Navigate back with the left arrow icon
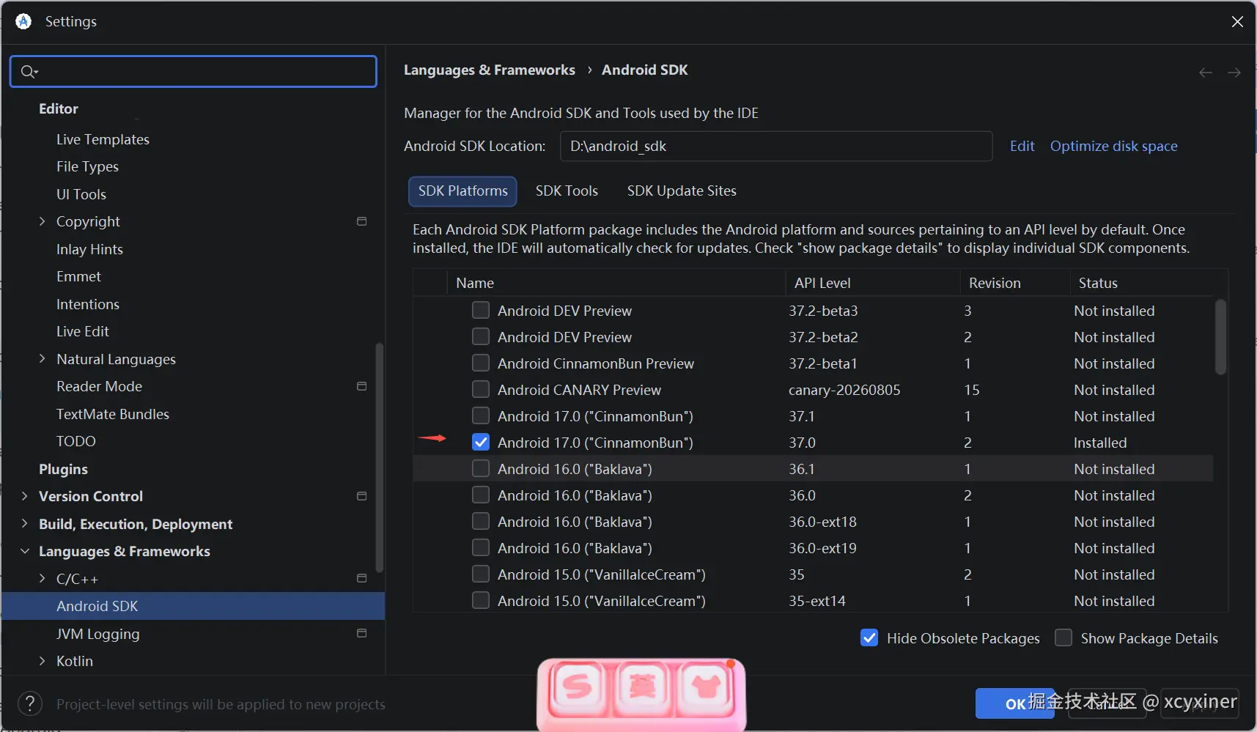This screenshot has height=732, width=1257. [x=1206, y=73]
